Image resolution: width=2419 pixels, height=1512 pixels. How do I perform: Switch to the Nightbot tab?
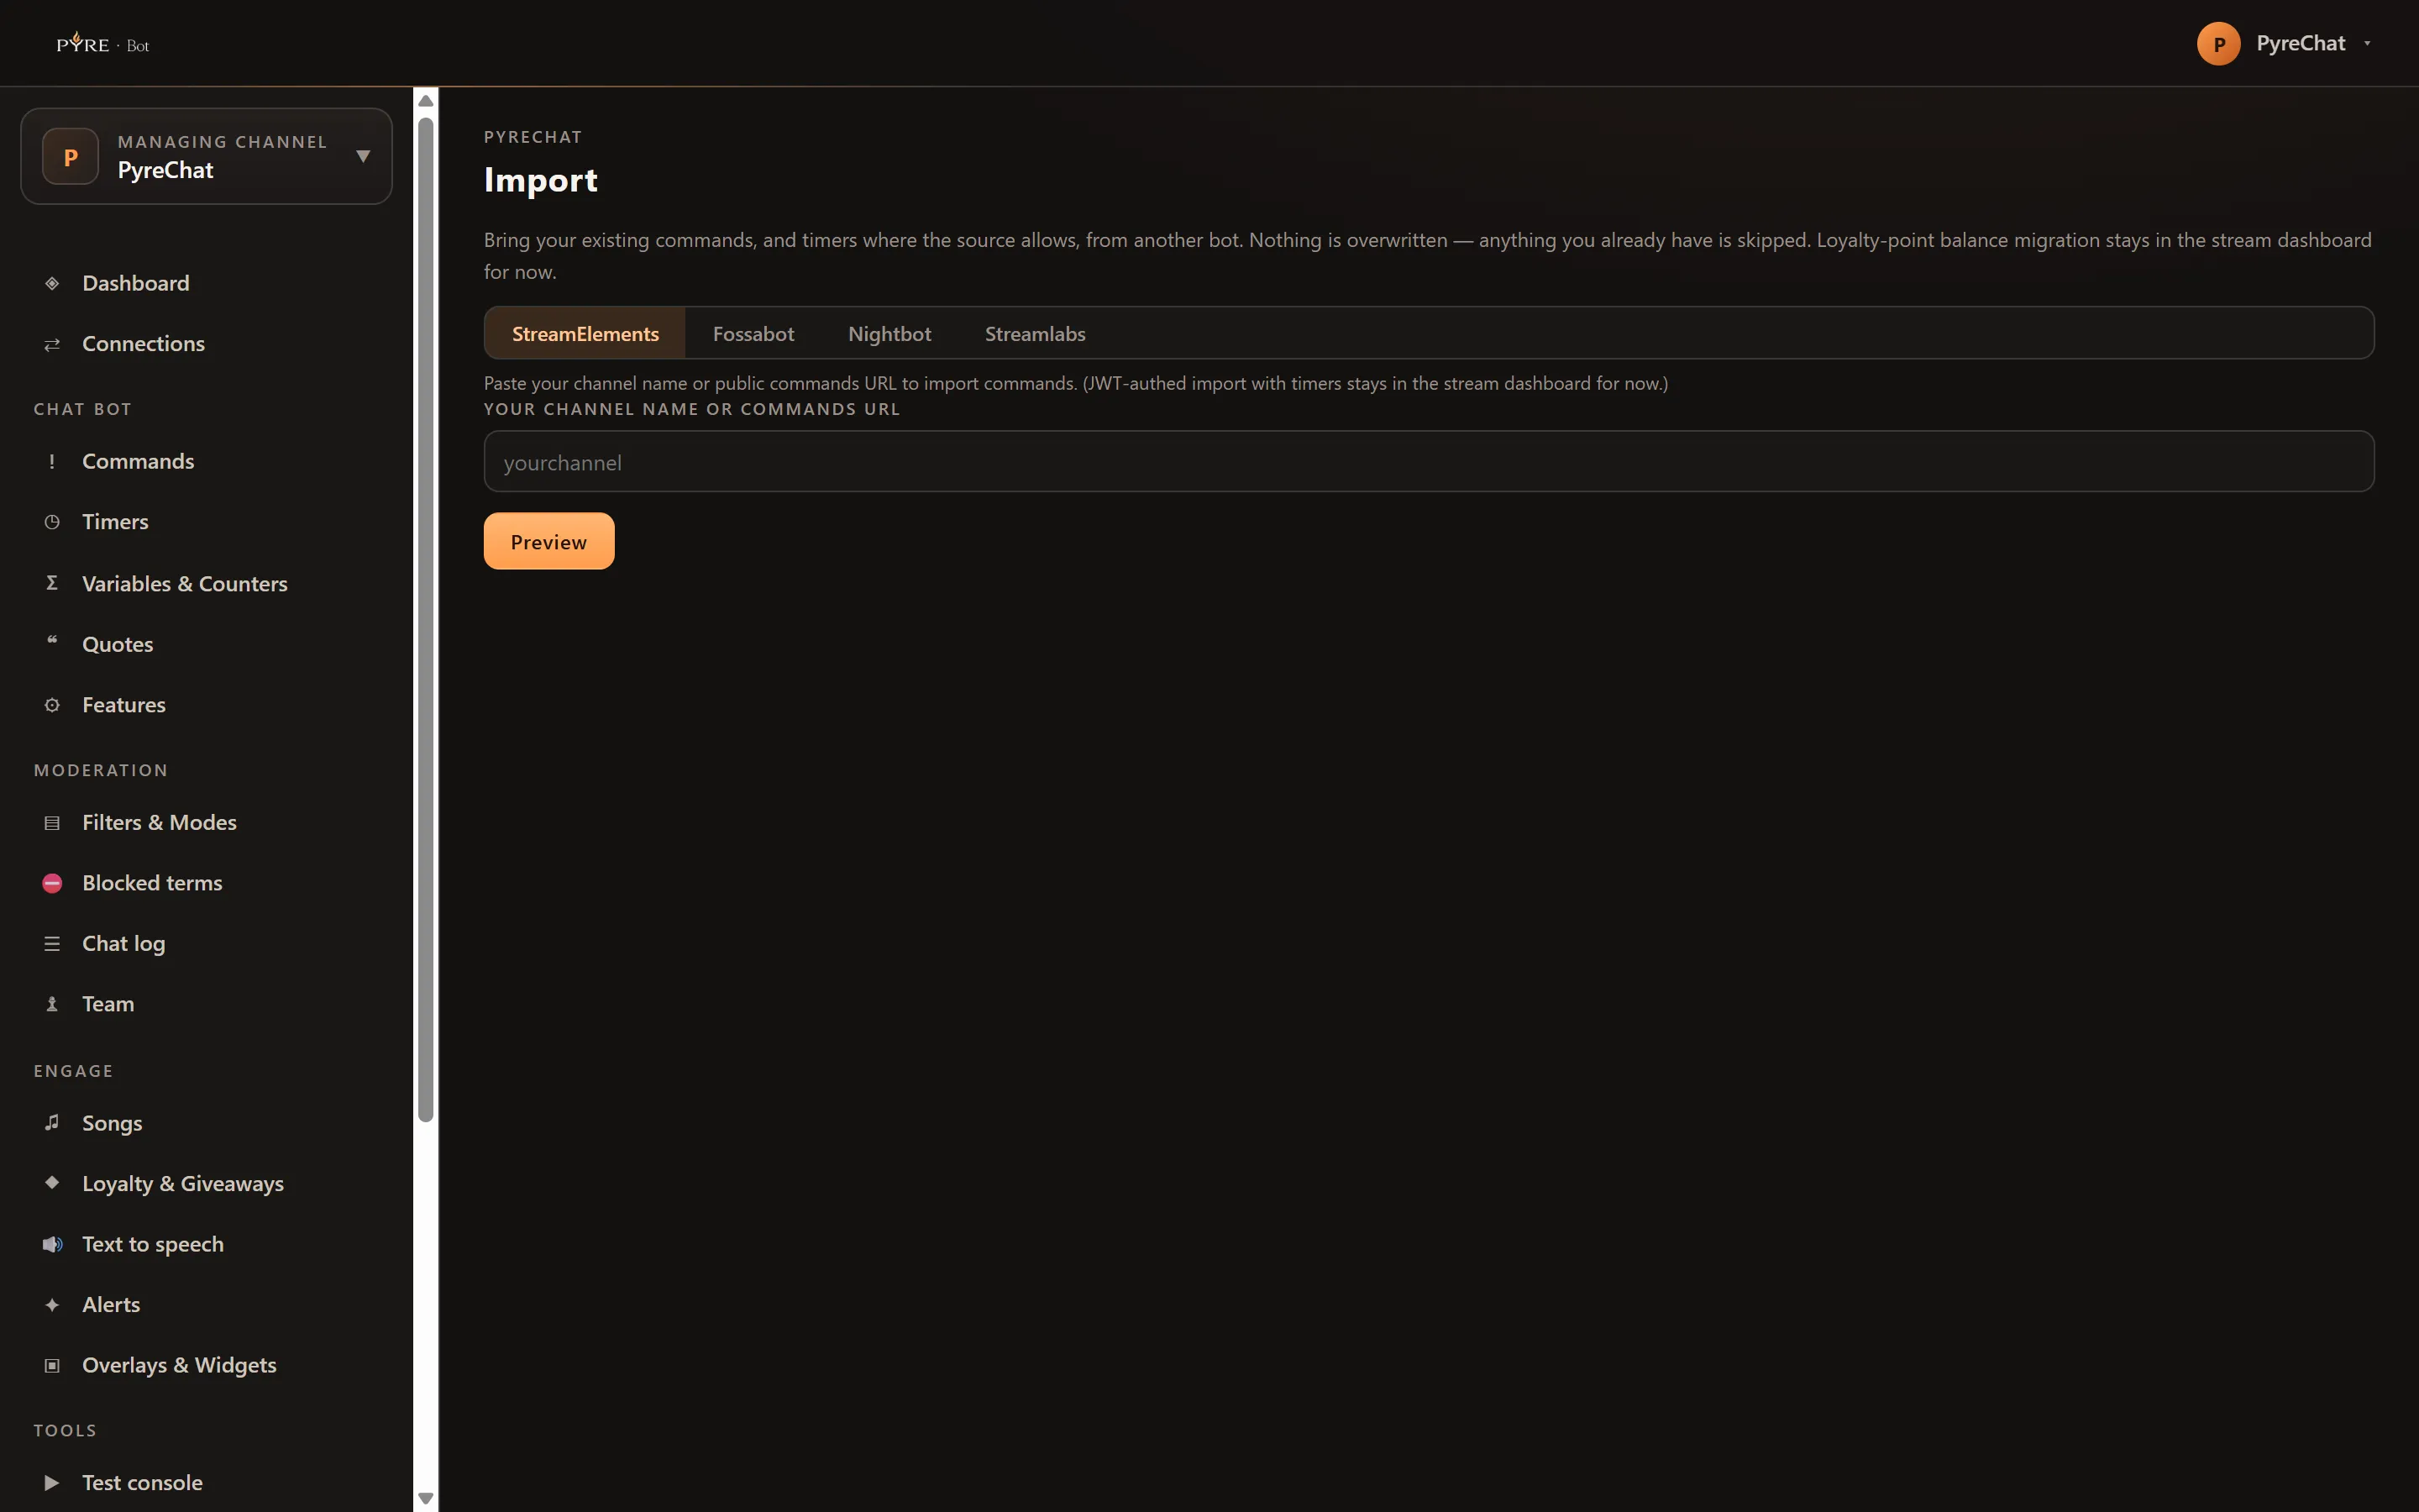click(x=889, y=334)
